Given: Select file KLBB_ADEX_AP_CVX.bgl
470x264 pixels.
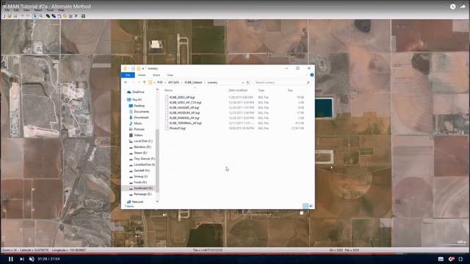Looking at the screenshot, I should coord(185,103).
